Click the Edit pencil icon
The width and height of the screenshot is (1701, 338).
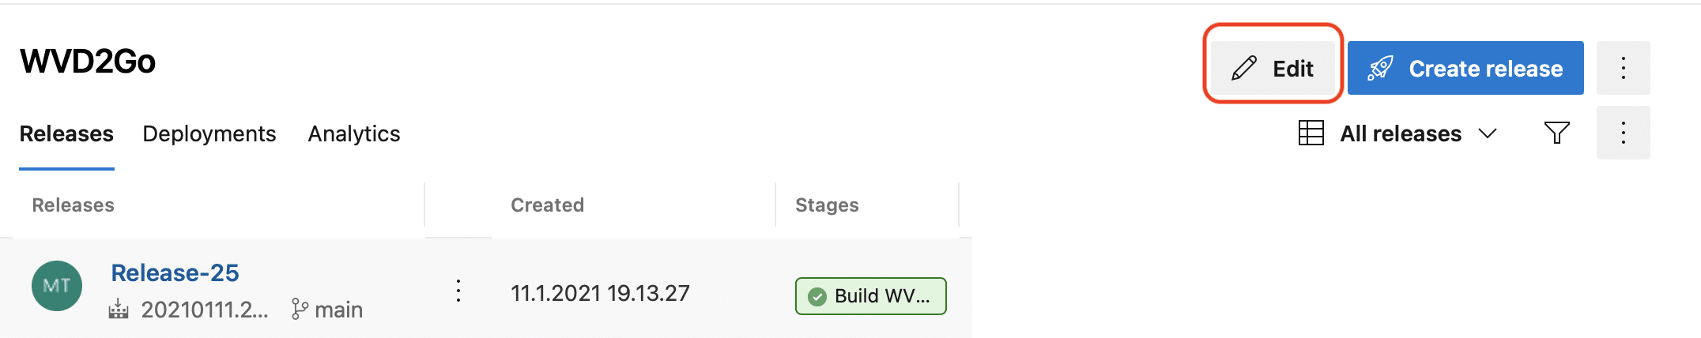pyautogui.click(x=1244, y=69)
